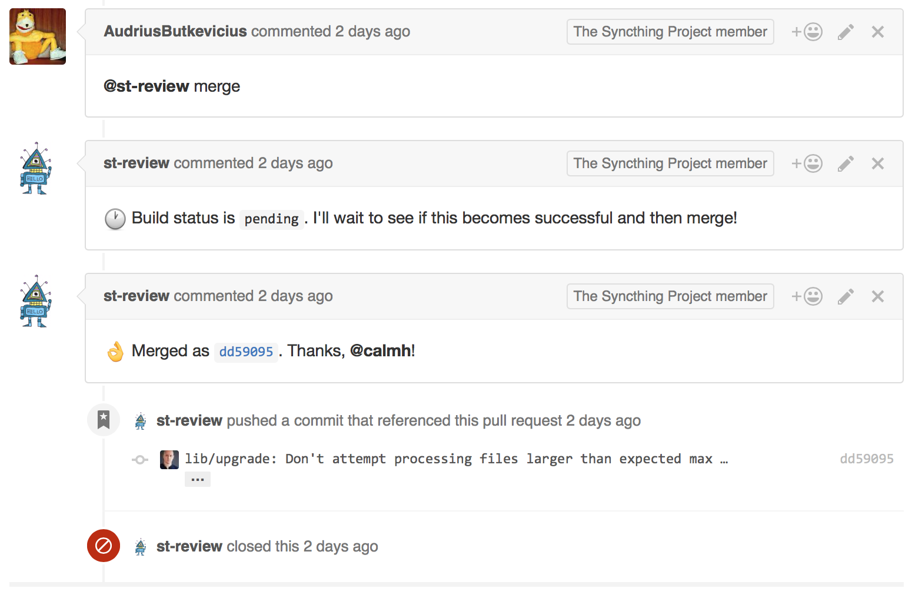Add reaction to the 'Merged as dd59095' comment
Screen dimensions: 912x595
click(807, 296)
